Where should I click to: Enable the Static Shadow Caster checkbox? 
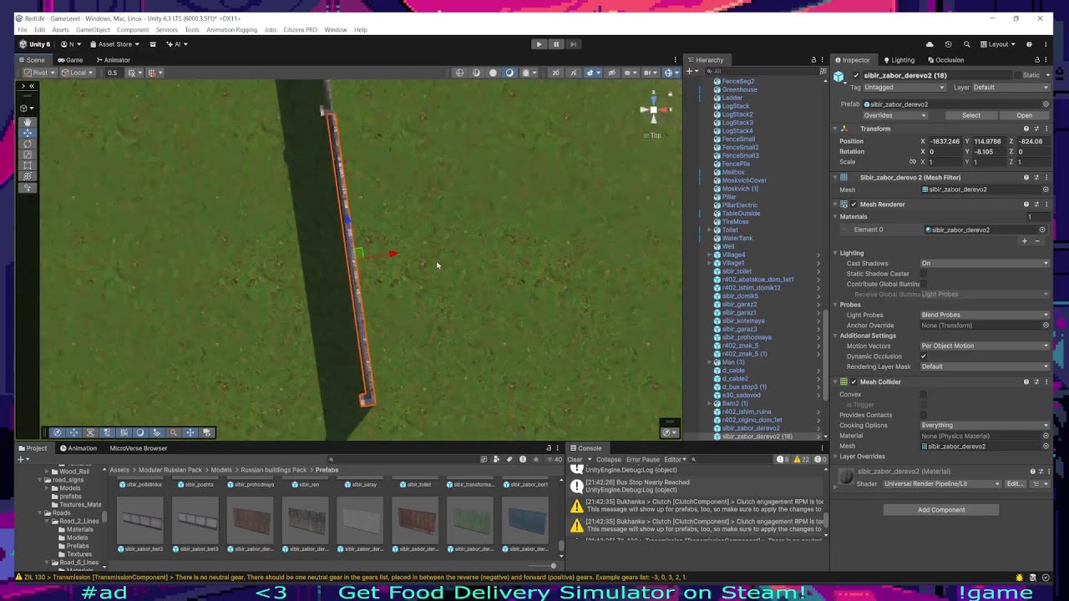924,274
